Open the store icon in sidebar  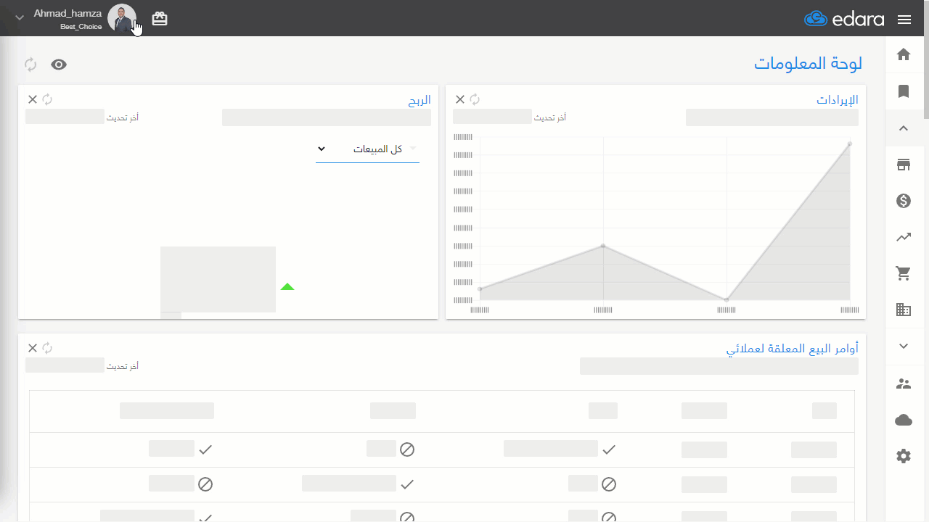(x=904, y=165)
